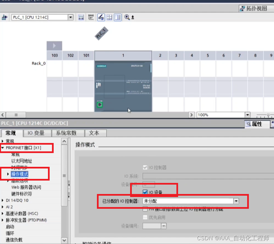Open the Properties (属性) tab
This screenshot has height=244, width=274.
coord(257,124)
